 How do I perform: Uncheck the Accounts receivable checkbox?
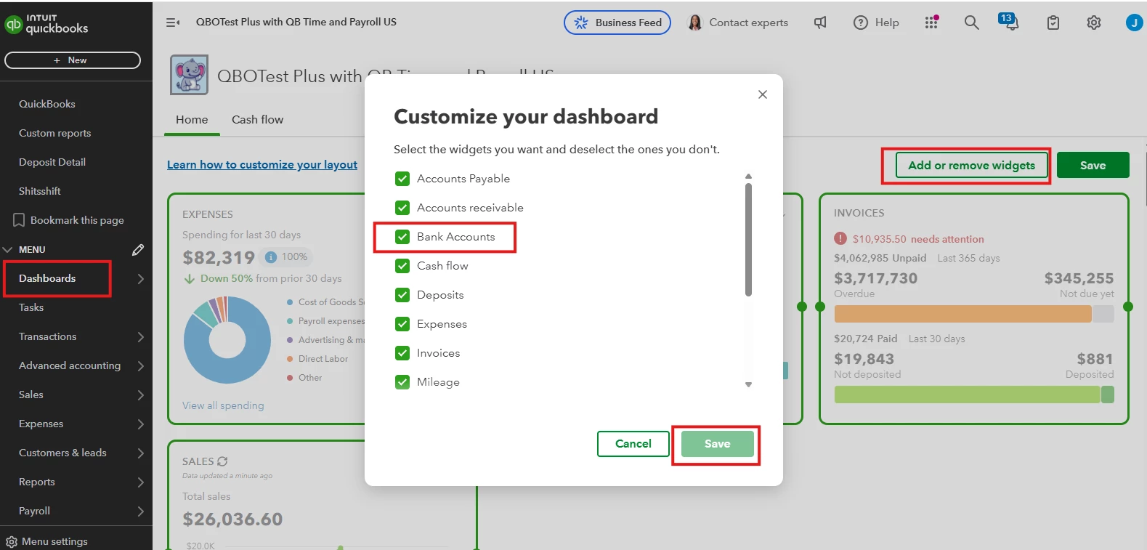402,208
